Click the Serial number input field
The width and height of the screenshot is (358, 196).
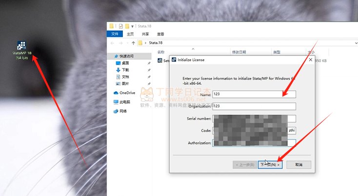click(x=254, y=119)
